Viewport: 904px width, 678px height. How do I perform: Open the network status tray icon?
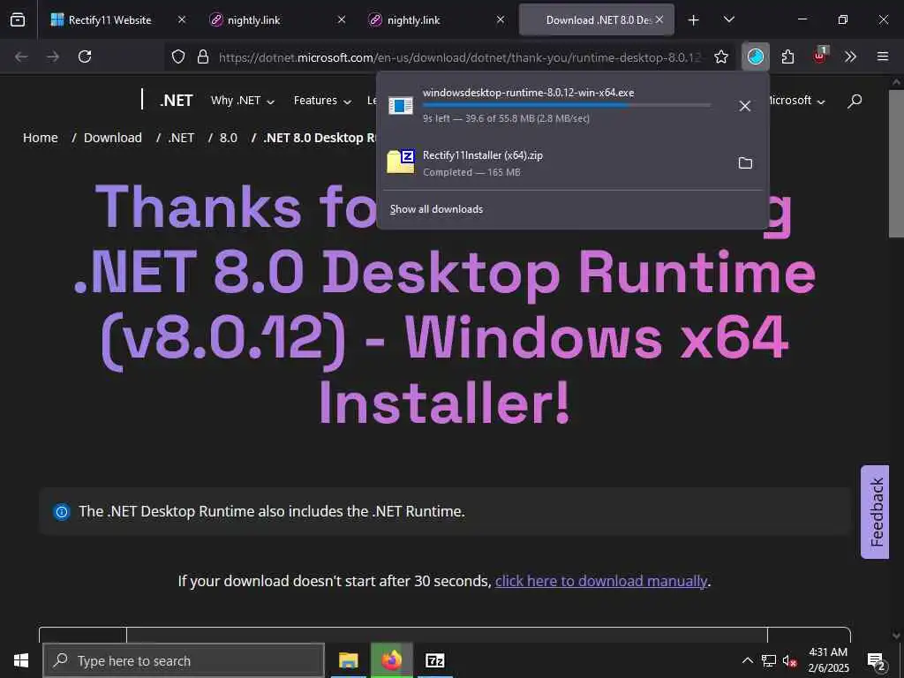(x=769, y=660)
